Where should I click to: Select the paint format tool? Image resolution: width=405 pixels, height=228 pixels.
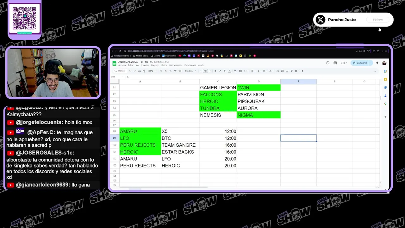tap(144, 71)
